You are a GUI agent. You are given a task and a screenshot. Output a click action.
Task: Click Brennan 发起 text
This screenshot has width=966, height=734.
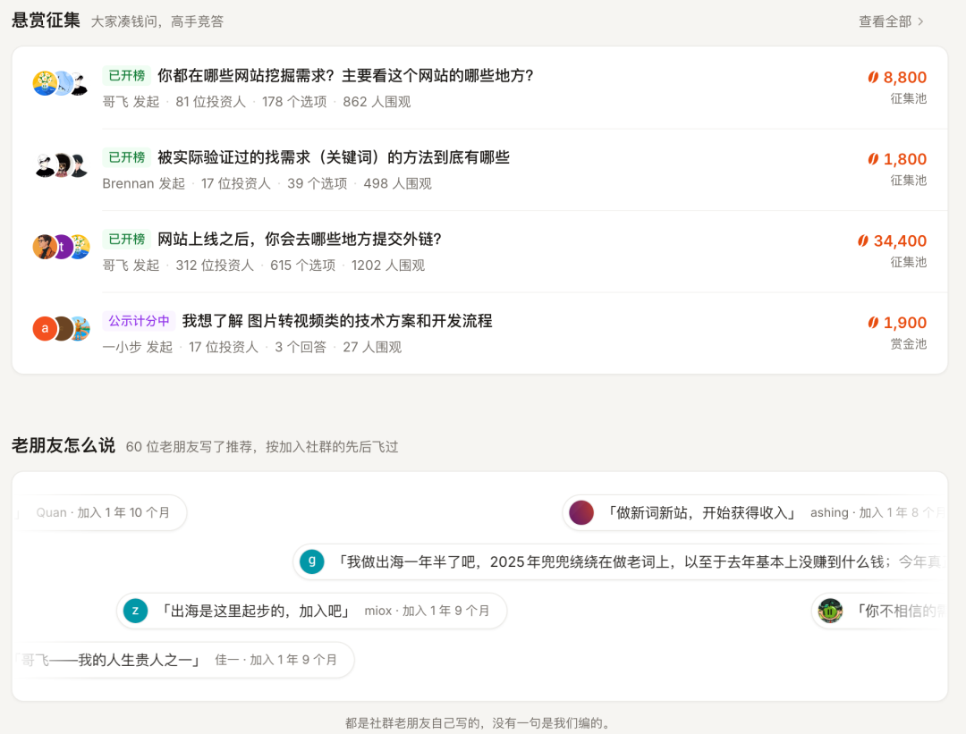143,183
